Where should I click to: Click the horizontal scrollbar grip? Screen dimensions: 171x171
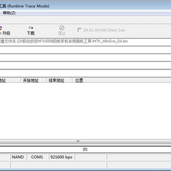pyautogui.click(x=78, y=142)
